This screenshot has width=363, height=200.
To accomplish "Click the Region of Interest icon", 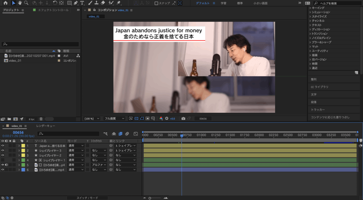I will pyautogui.click(x=147, y=118).
